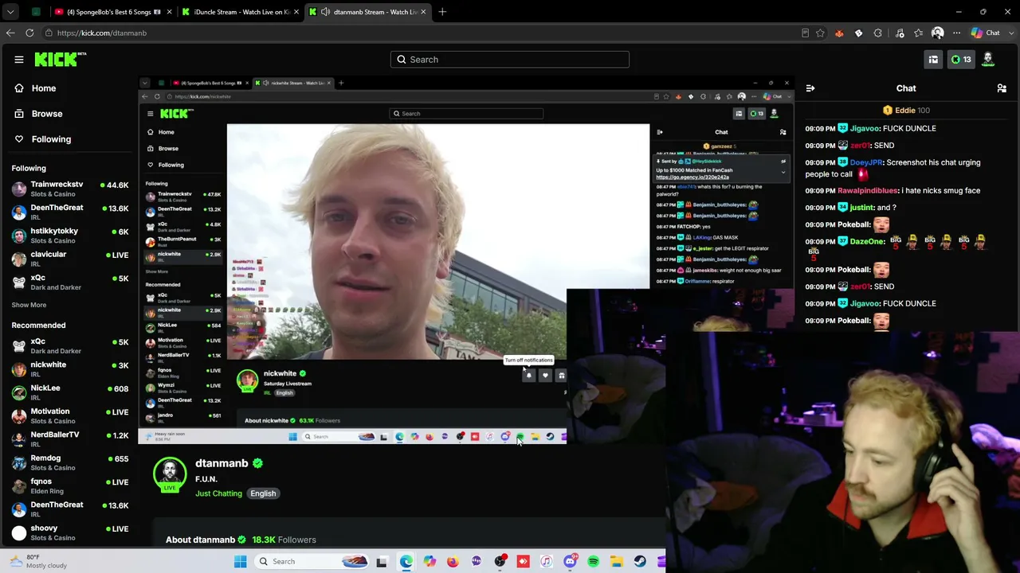Open the weather widget showing 80°F

tap(37, 561)
